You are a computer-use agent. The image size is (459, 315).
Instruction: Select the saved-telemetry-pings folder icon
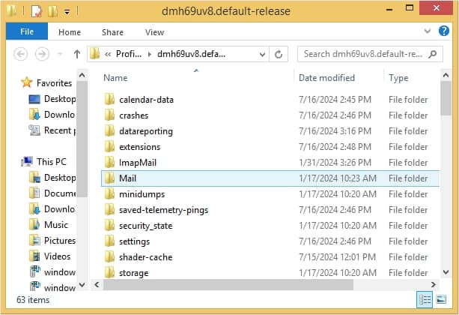point(109,210)
